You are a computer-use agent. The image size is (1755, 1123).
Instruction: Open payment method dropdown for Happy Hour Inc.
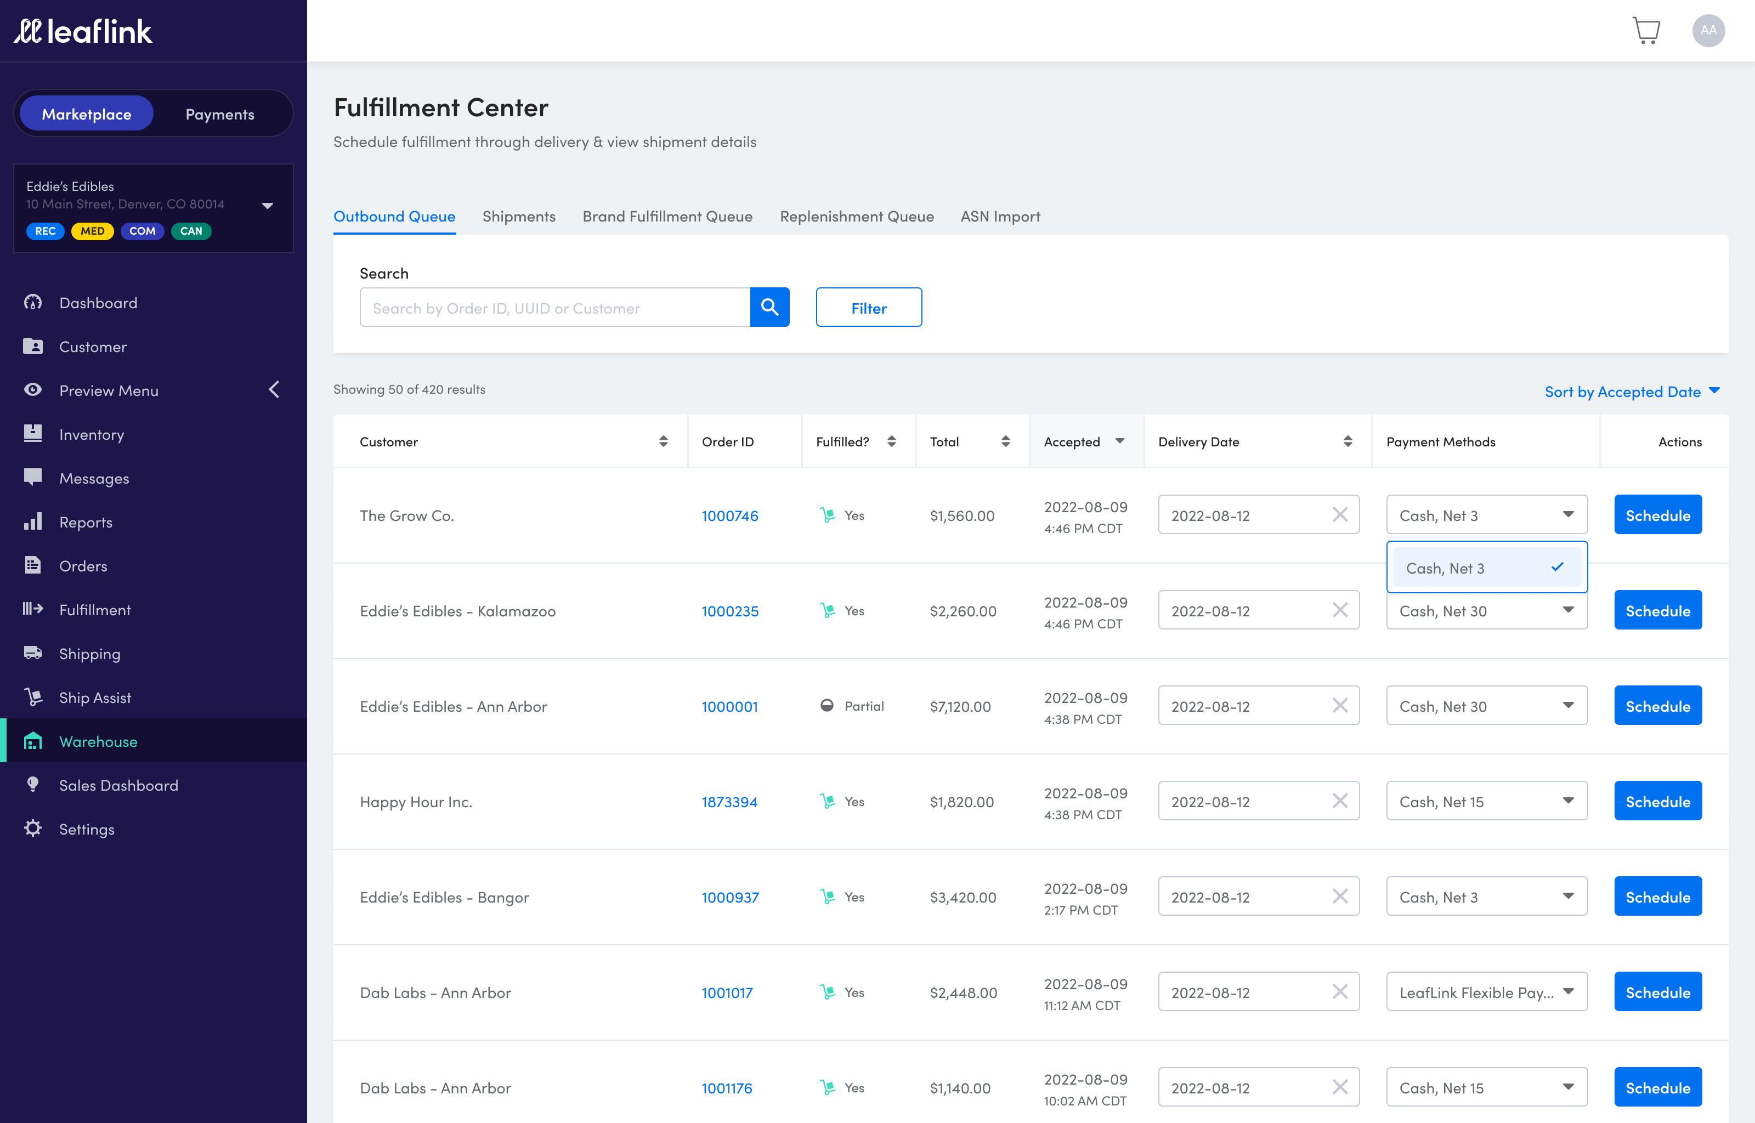click(x=1486, y=801)
